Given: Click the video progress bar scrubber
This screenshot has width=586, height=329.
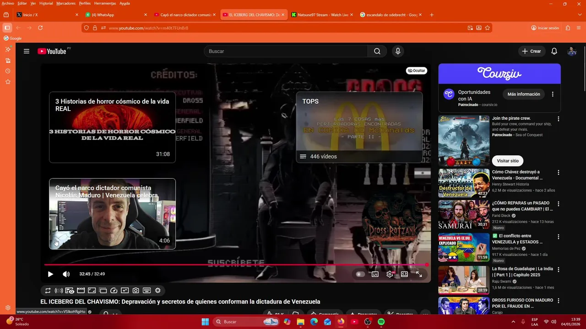Looking at the screenshot, I should pyautogui.click(x=426, y=265).
